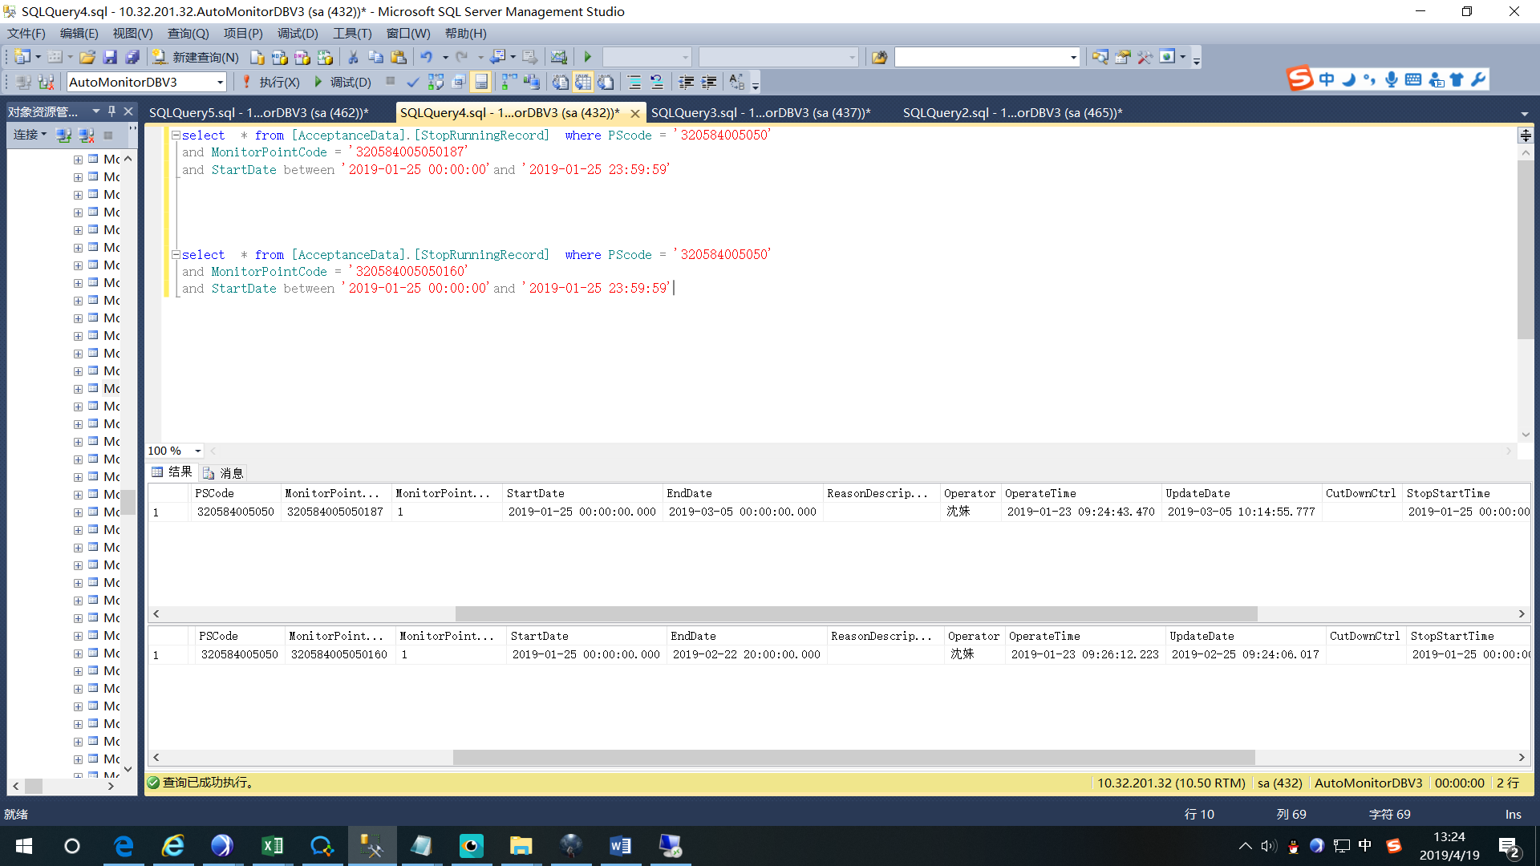The width and height of the screenshot is (1540, 866).
Task: Click the 新建查询(N) button
Action: [196, 57]
